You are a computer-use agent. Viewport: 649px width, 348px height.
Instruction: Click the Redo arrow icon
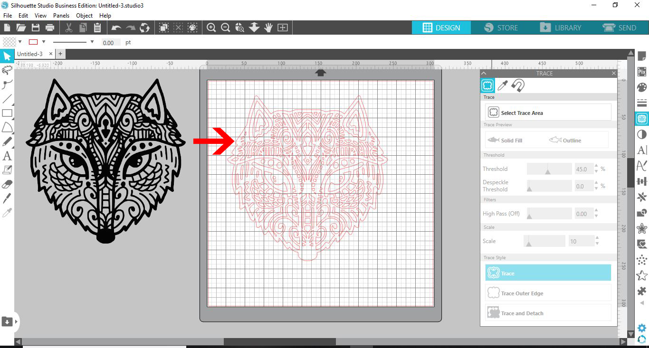point(131,28)
